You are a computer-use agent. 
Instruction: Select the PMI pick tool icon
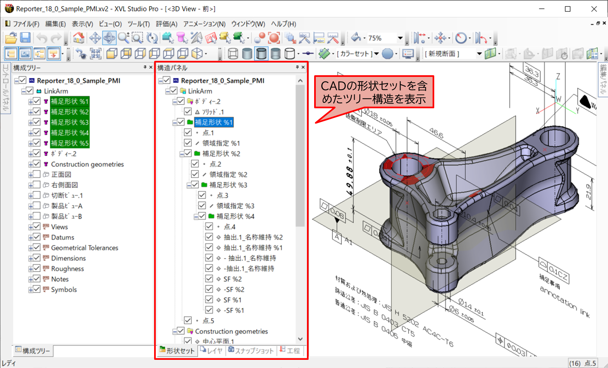click(x=211, y=38)
